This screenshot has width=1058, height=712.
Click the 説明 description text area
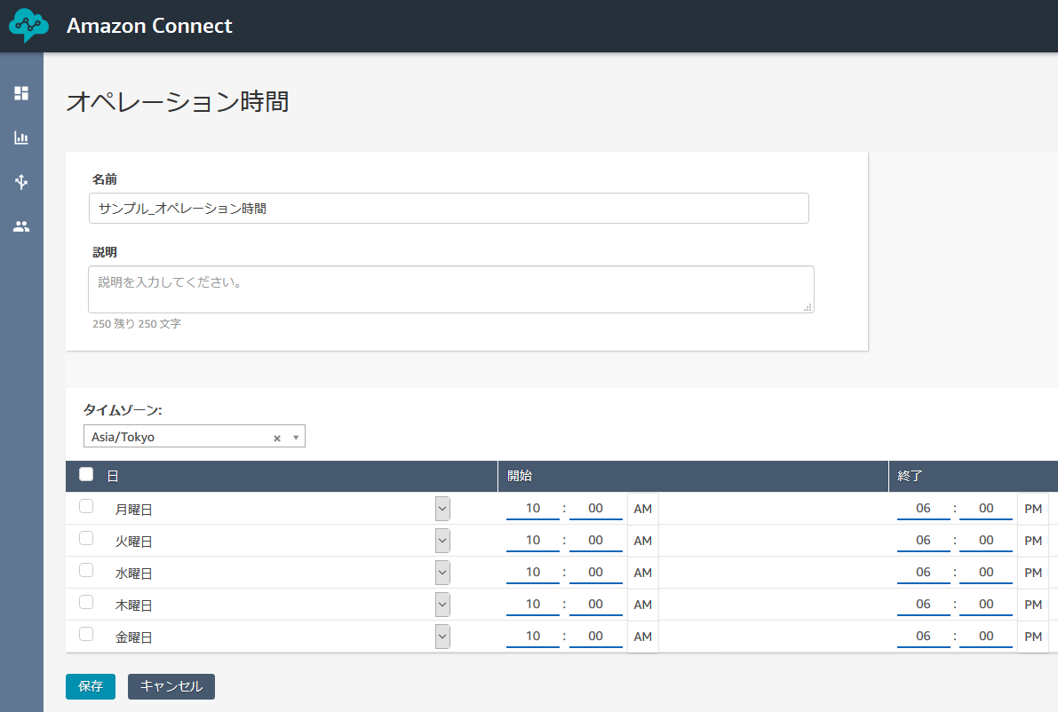pos(450,289)
